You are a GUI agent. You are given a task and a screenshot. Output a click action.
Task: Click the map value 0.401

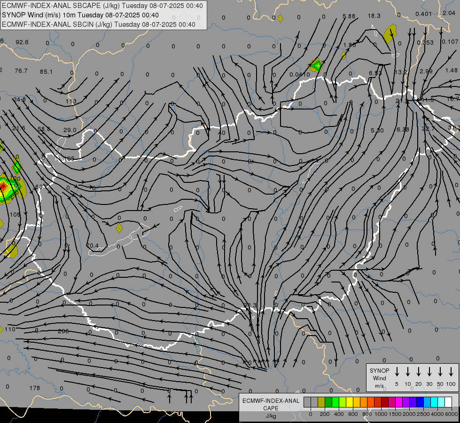pos(424,14)
